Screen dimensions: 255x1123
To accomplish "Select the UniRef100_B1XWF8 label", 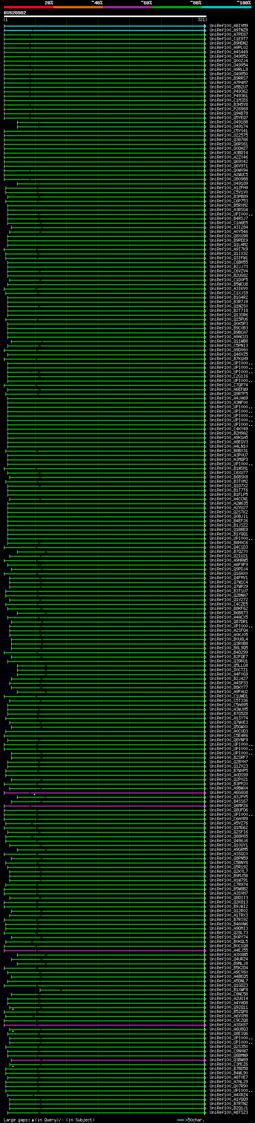I will [229, 990].
